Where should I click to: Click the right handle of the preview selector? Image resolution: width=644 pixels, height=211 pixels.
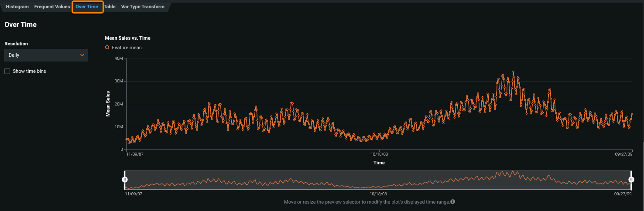[x=631, y=180]
